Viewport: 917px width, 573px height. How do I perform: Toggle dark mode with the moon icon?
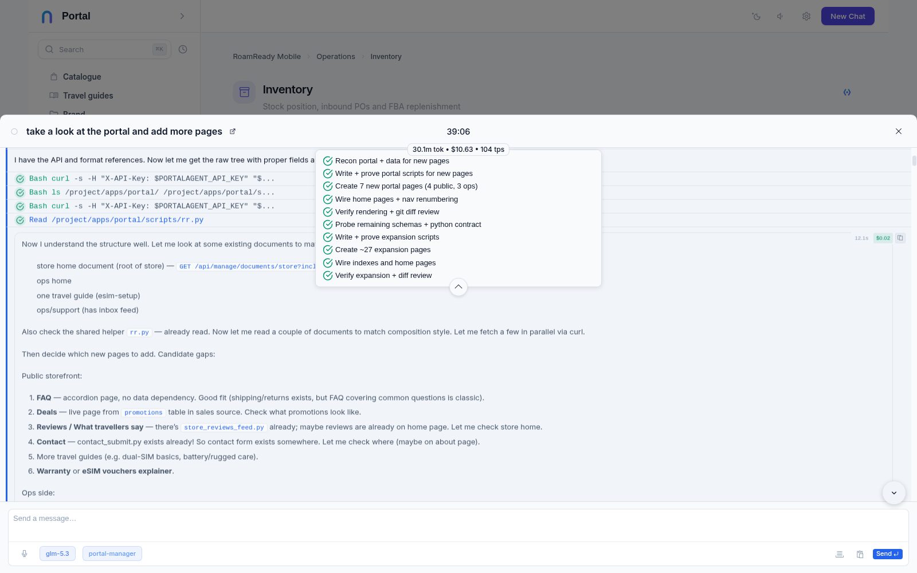[757, 17]
